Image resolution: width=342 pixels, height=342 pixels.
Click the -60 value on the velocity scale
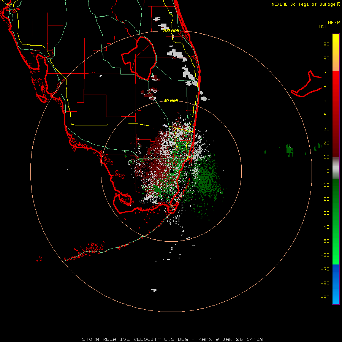pyautogui.click(x=325, y=255)
